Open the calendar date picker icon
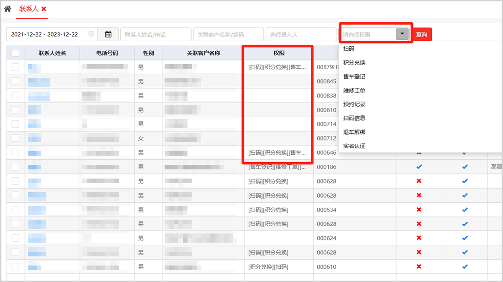503x282 pixels. pos(108,34)
